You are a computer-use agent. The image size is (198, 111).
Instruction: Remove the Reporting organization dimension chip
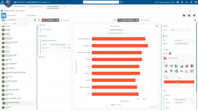tap(137, 20)
